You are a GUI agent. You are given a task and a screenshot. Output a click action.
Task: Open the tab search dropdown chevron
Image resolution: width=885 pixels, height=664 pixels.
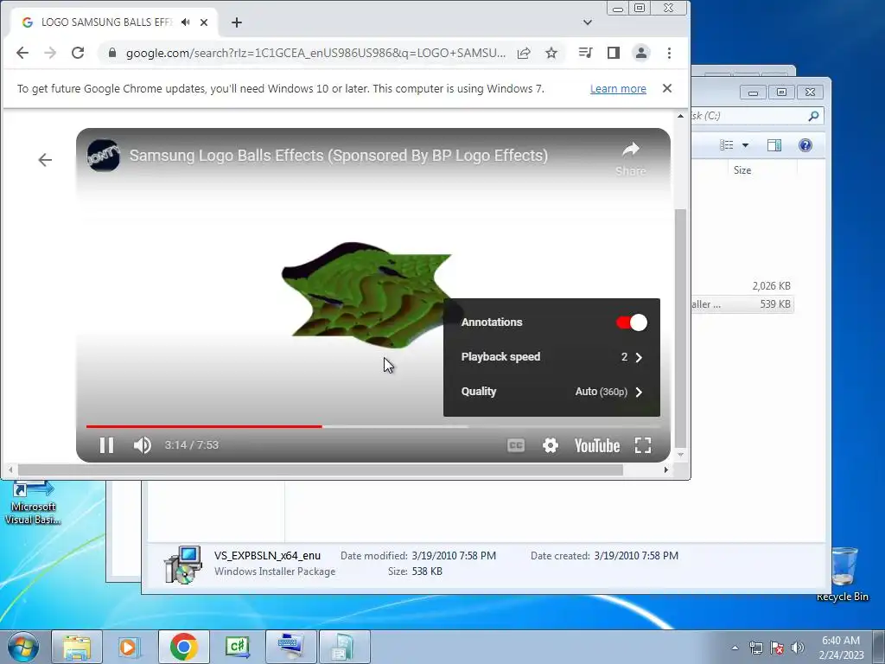pyautogui.click(x=588, y=22)
